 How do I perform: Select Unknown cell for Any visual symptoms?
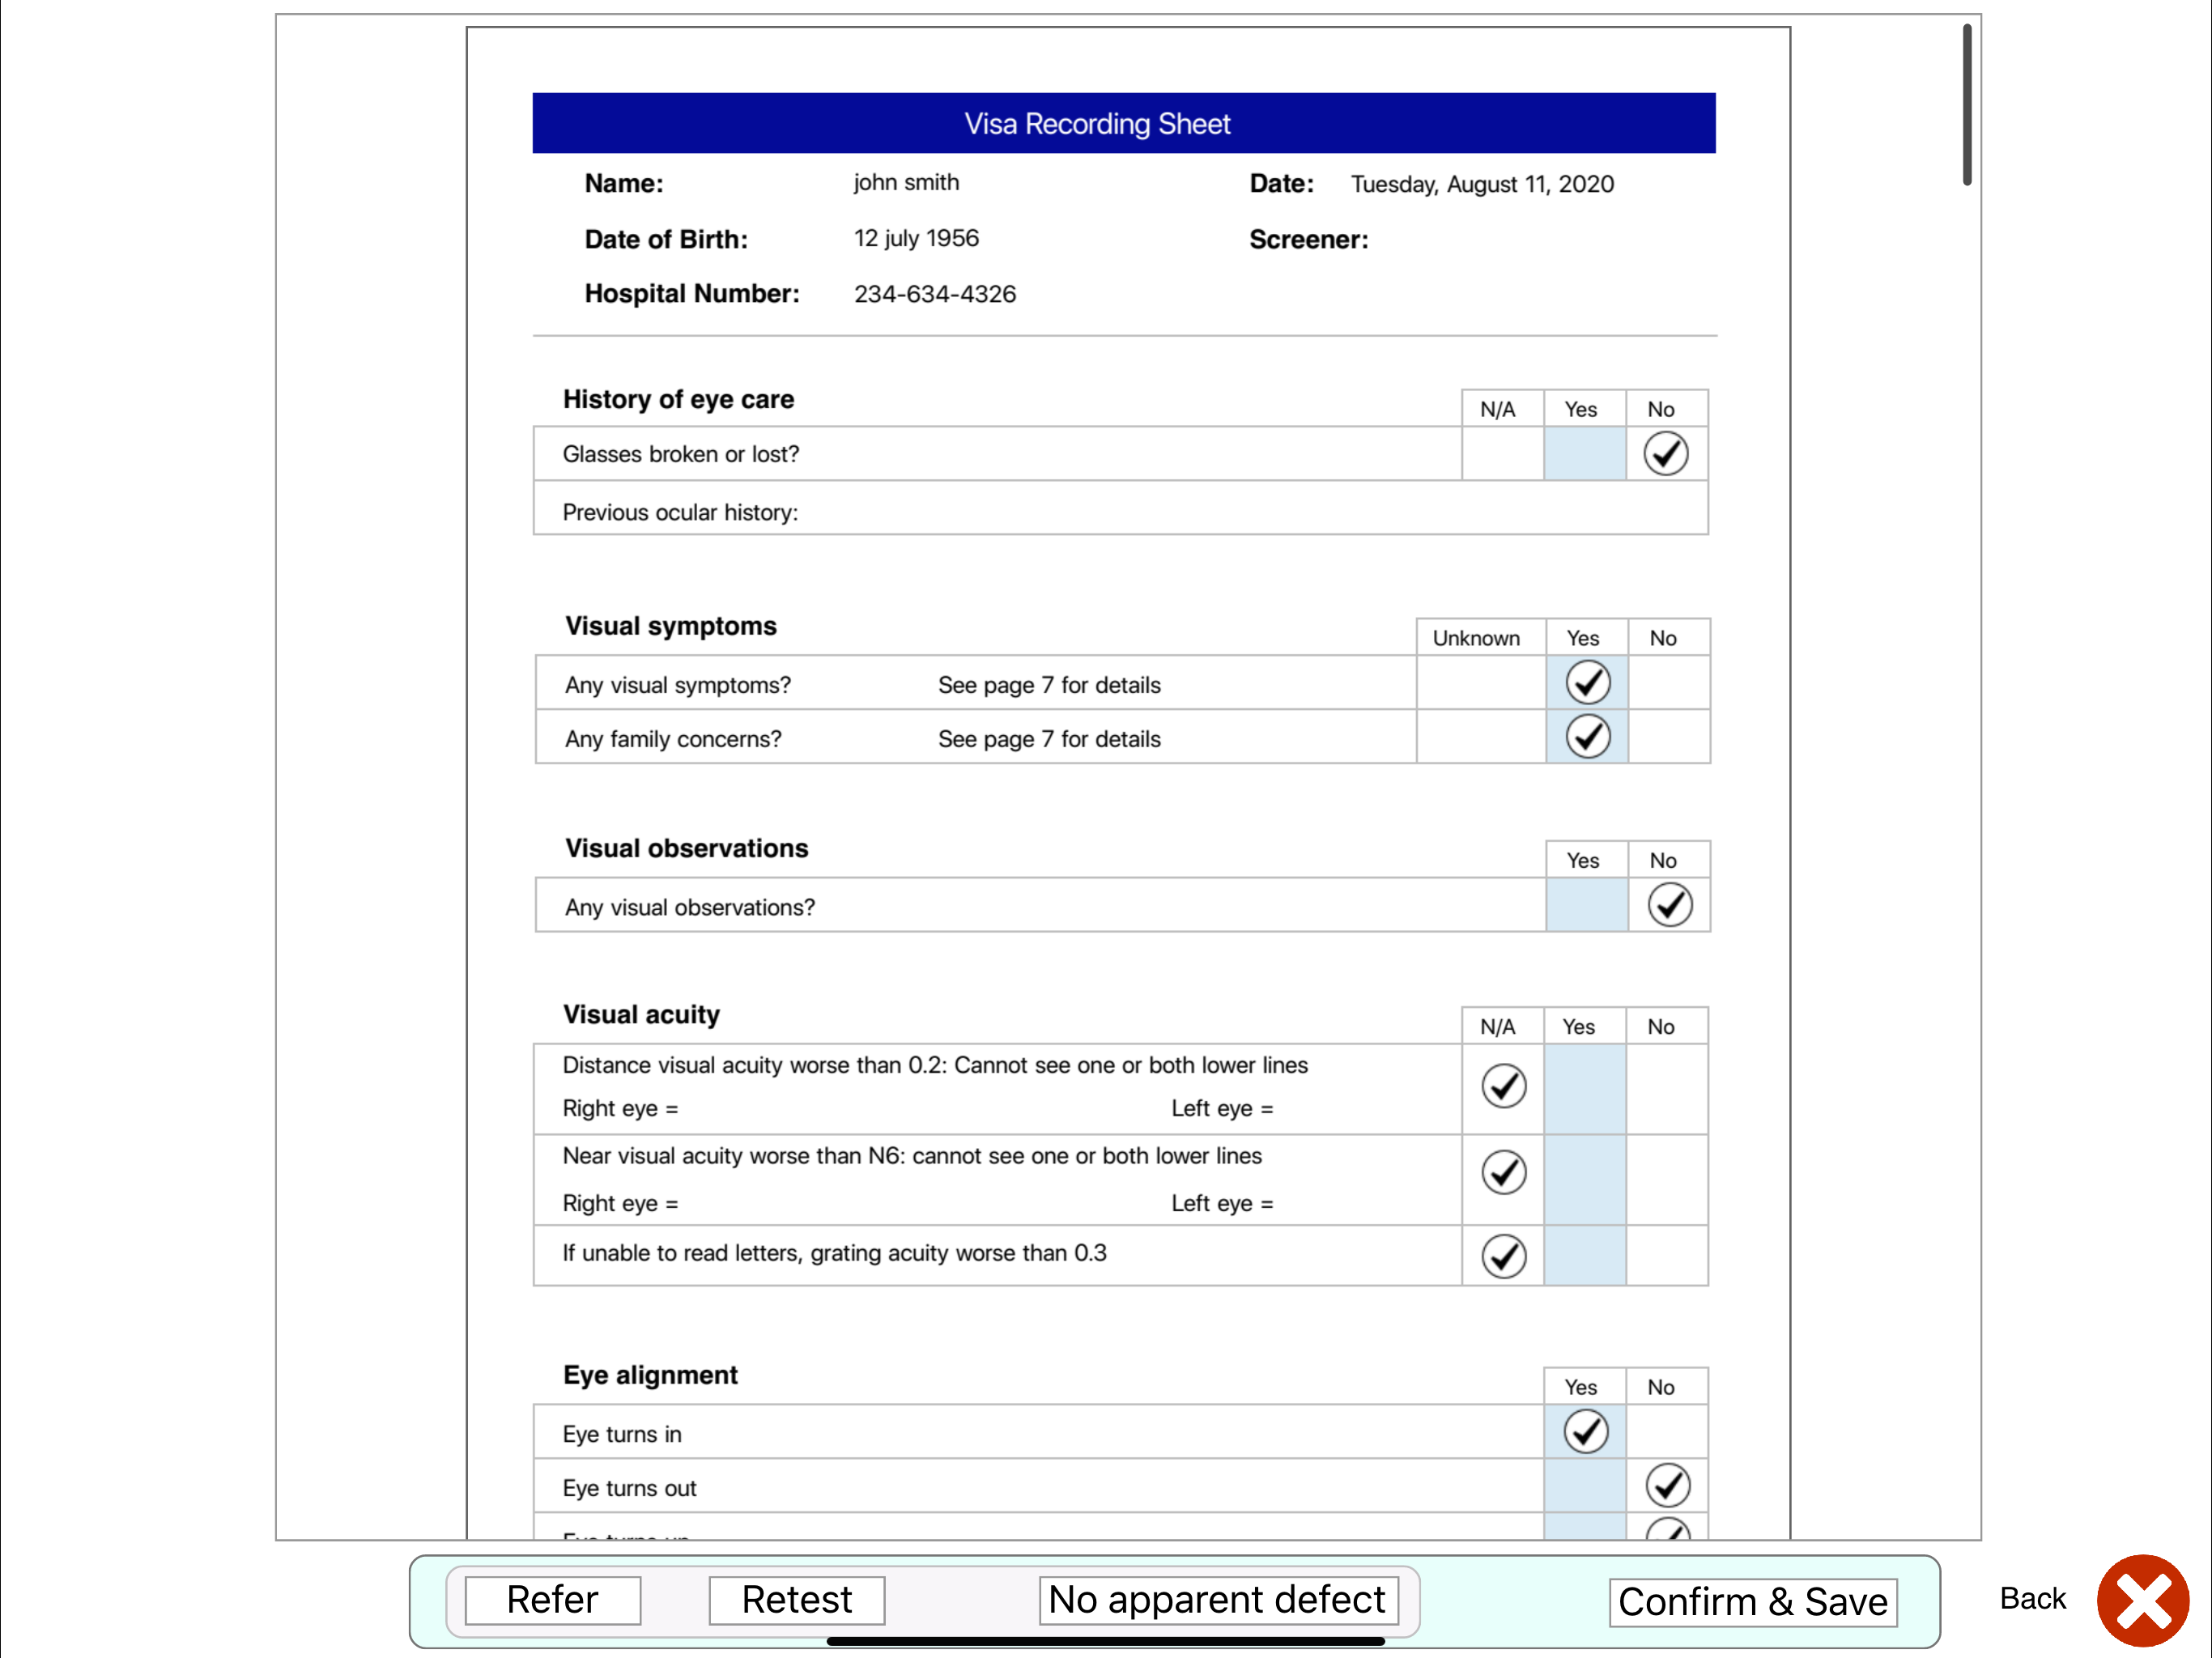coord(1481,683)
